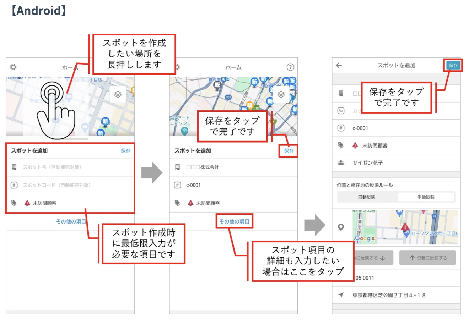Screen dimensions: 474x320
Task: Edit c-0001 code field on second screen
Action: point(233,185)
